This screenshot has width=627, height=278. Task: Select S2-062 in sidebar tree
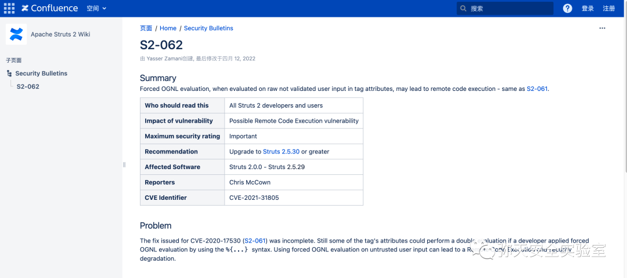[x=28, y=86]
